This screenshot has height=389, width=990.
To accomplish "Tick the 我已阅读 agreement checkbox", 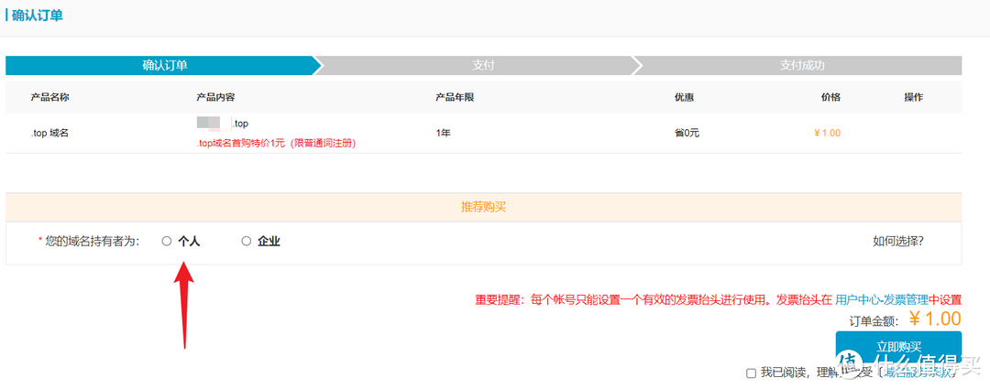I will tap(752, 373).
